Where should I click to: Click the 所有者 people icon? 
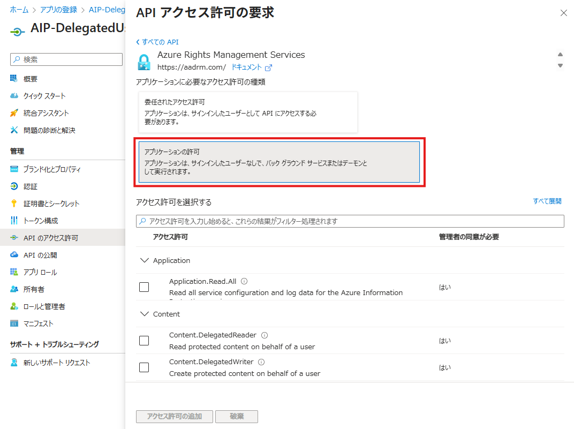click(x=14, y=289)
